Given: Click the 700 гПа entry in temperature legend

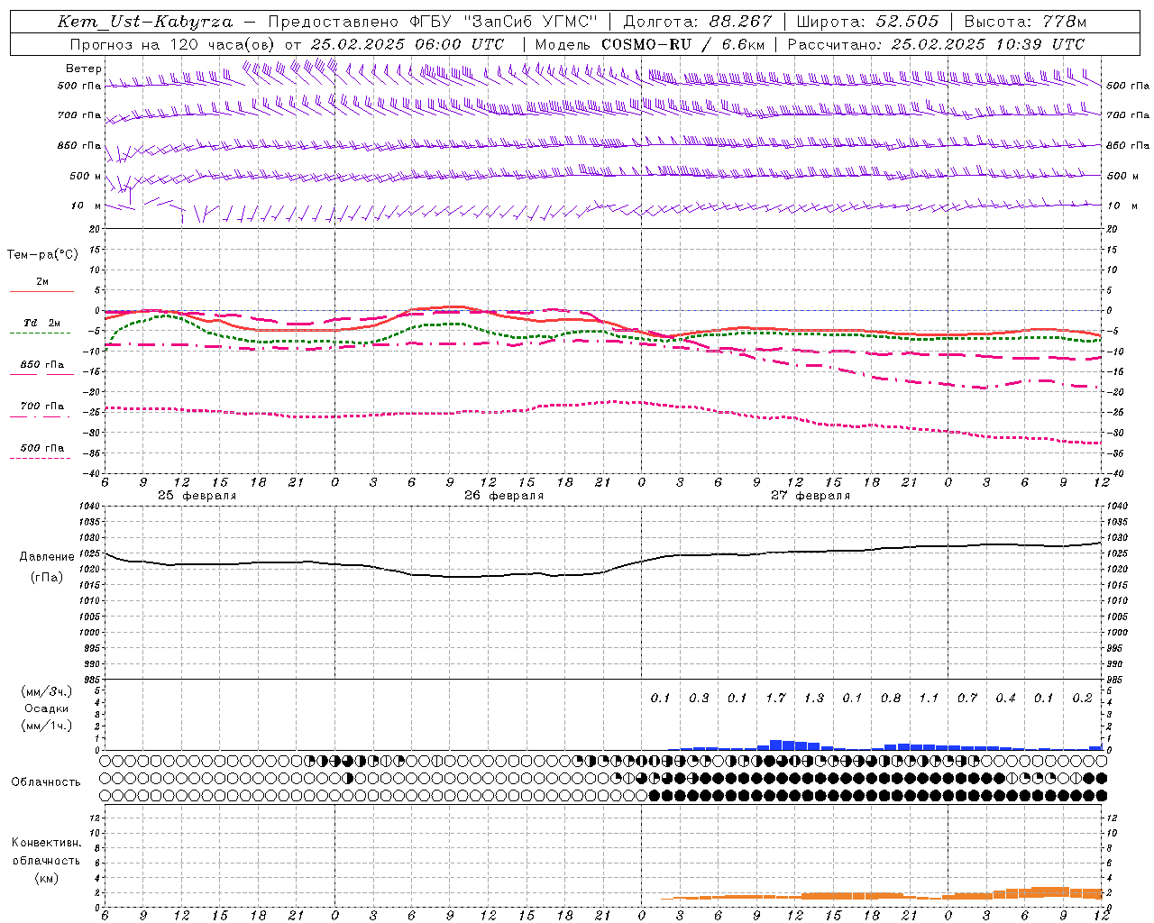Looking at the screenshot, I should [x=42, y=407].
